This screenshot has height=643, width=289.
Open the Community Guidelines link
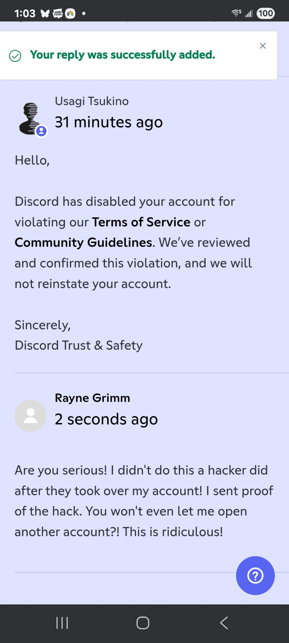(x=83, y=243)
